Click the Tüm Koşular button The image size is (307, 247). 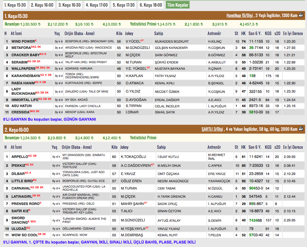pyautogui.click(x=177, y=5)
